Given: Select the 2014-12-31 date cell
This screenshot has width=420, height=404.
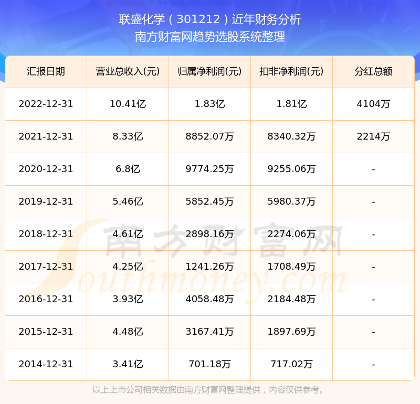Looking at the screenshot, I should click(x=46, y=364).
